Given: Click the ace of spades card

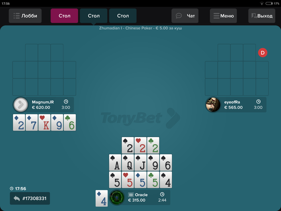Looking at the screenshot, I should (x=115, y=162).
